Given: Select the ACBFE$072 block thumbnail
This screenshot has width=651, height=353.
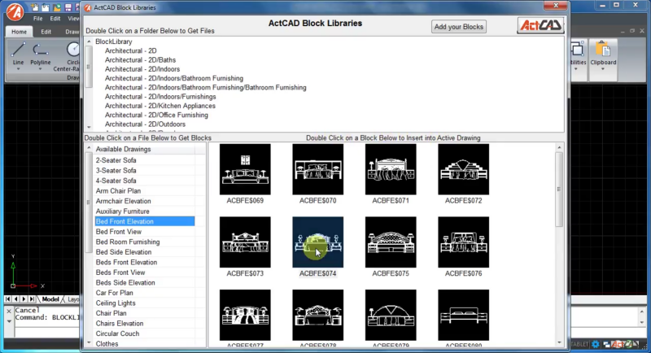Looking at the screenshot, I should [463, 169].
